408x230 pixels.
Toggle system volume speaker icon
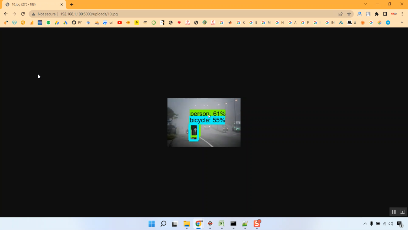391,224
